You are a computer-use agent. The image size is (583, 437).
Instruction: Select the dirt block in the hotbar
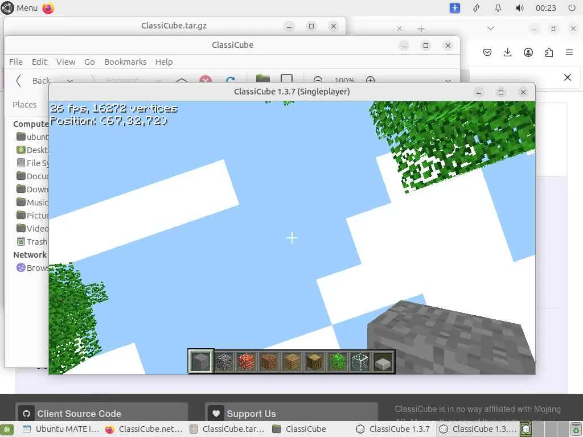tap(269, 361)
